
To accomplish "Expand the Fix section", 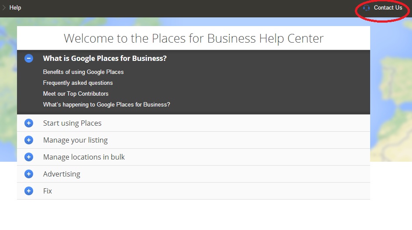I will pyautogui.click(x=48, y=191).
